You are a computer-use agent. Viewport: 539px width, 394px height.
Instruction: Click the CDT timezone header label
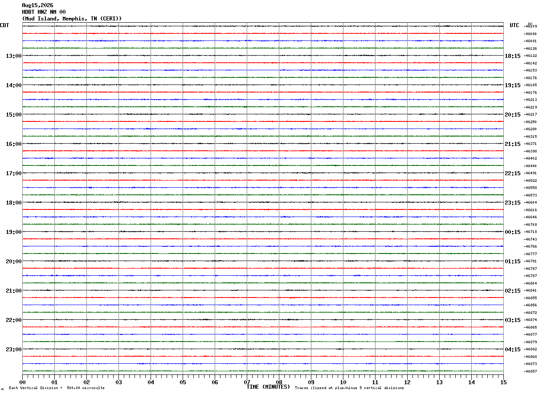point(4,25)
